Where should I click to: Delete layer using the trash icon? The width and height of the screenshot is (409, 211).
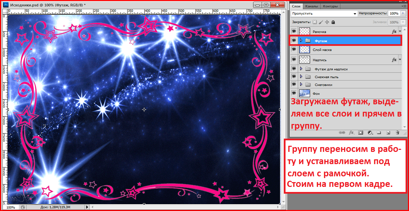point(397,132)
